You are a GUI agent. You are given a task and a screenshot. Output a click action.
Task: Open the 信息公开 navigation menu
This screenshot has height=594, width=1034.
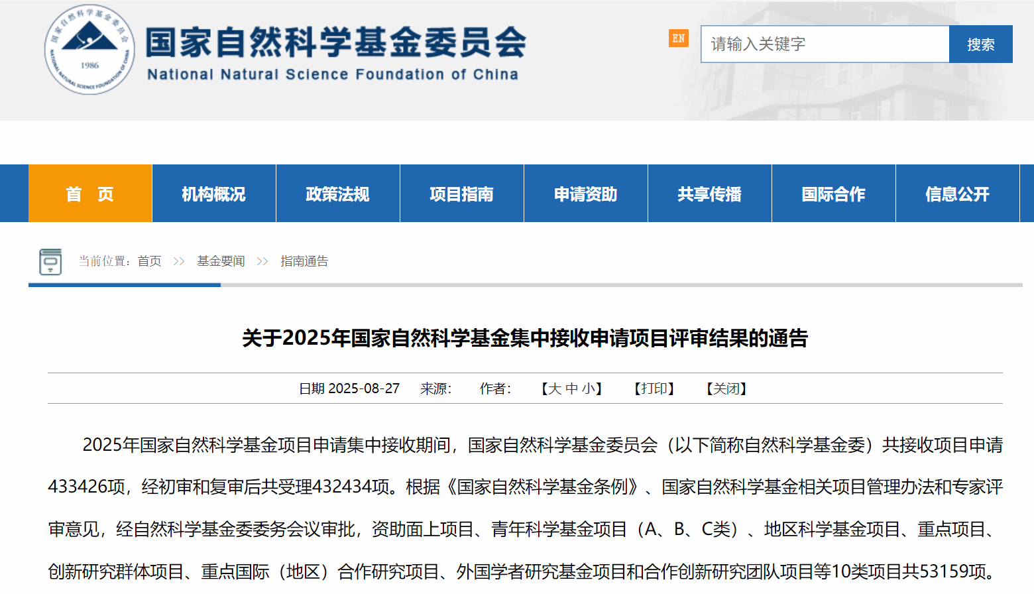coord(958,194)
